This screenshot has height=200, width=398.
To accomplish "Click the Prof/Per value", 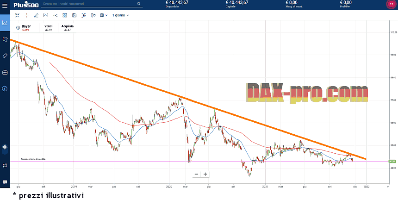I will point(346,2).
